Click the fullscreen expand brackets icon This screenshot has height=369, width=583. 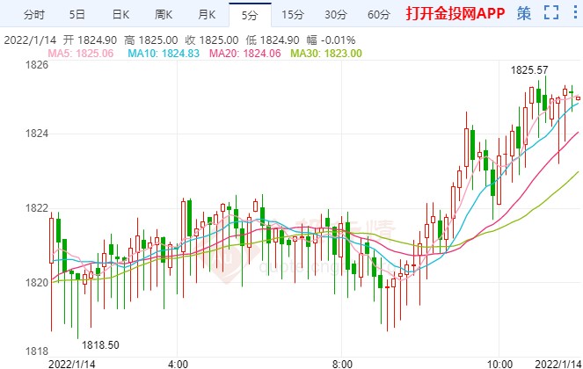coord(551,14)
